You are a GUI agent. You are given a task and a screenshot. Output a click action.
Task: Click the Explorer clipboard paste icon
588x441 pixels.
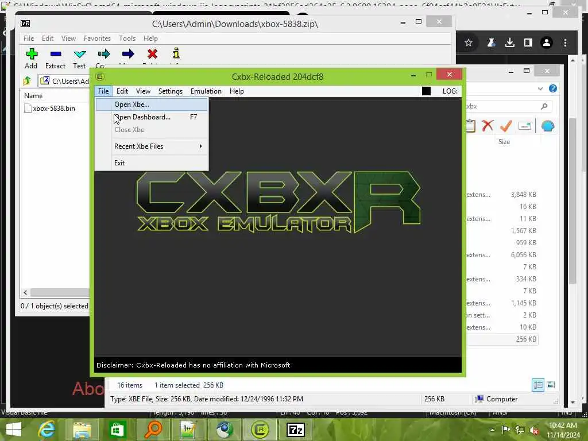(x=470, y=126)
